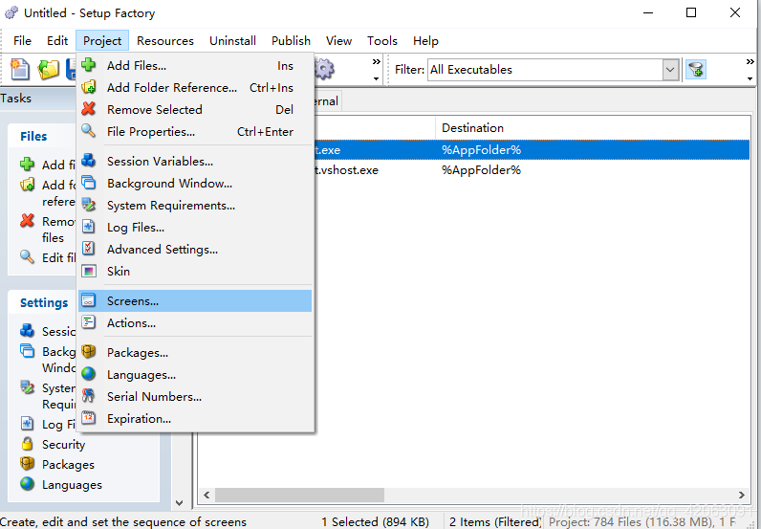761x529 pixels.
Task: Click the Files section header
Action: coord(33,136)
